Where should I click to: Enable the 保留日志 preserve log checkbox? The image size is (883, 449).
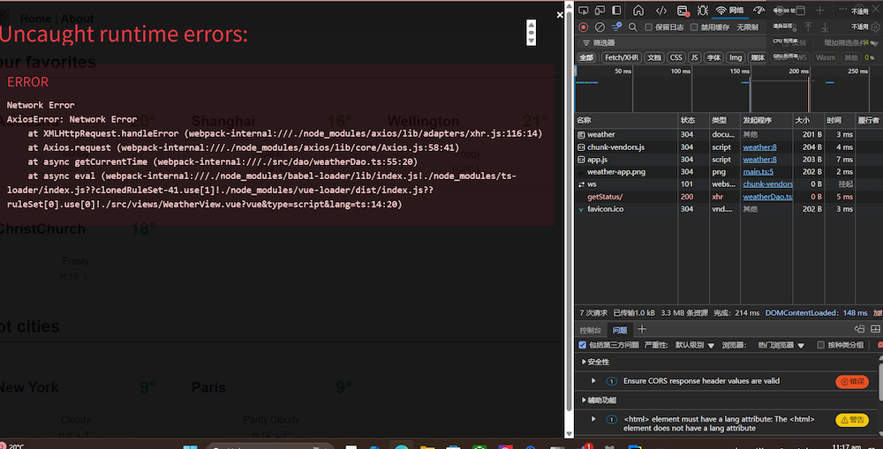click(649, 27)
